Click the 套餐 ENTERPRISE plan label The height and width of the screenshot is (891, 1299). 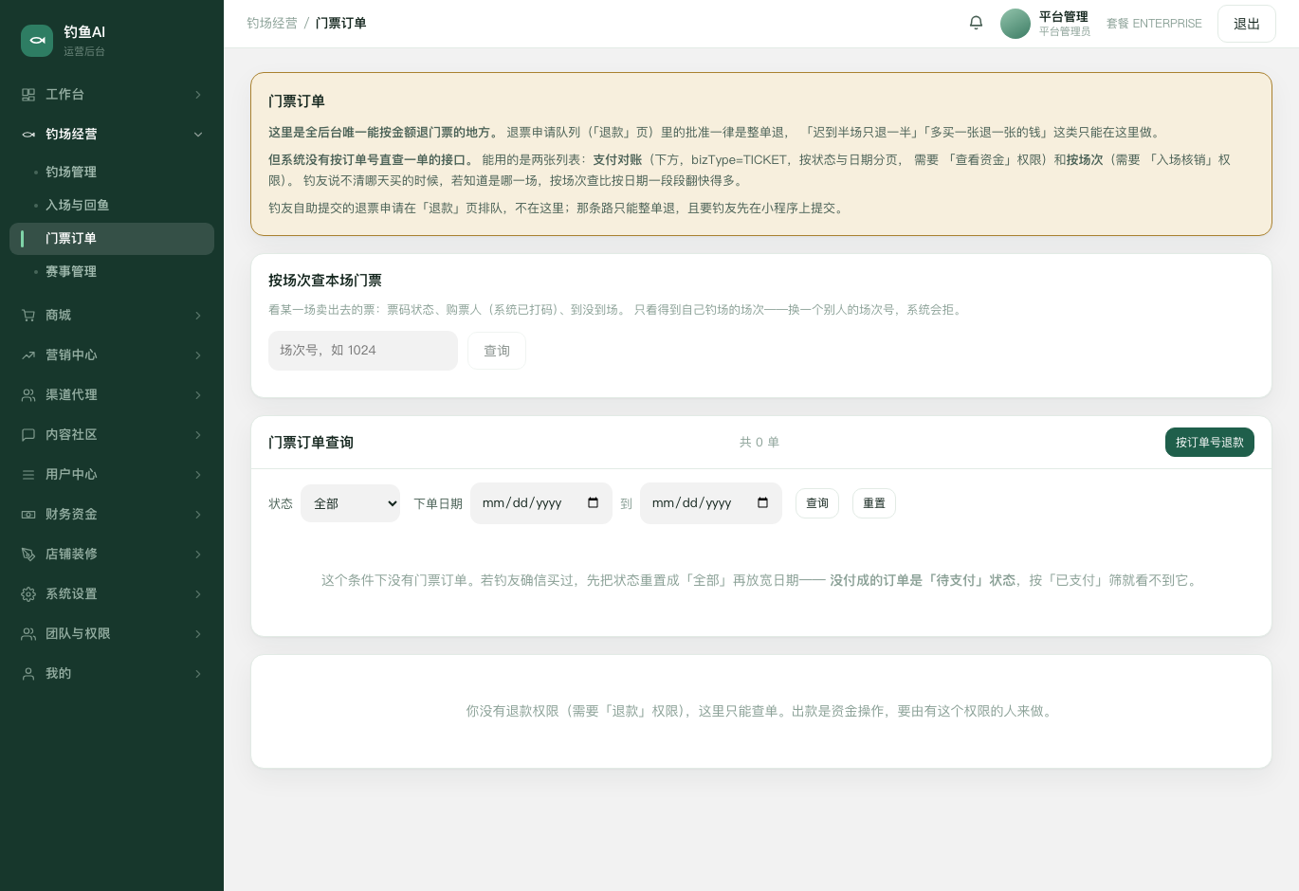(x=1154, y=24)
